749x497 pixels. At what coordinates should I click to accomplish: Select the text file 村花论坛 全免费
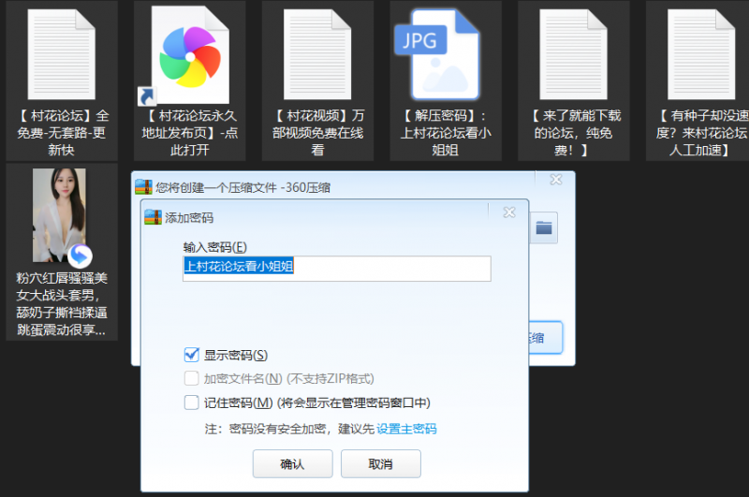click(x=62, y=54)
